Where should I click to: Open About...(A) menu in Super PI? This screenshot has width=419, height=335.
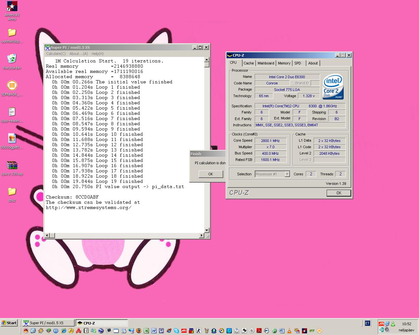point(79,54)
